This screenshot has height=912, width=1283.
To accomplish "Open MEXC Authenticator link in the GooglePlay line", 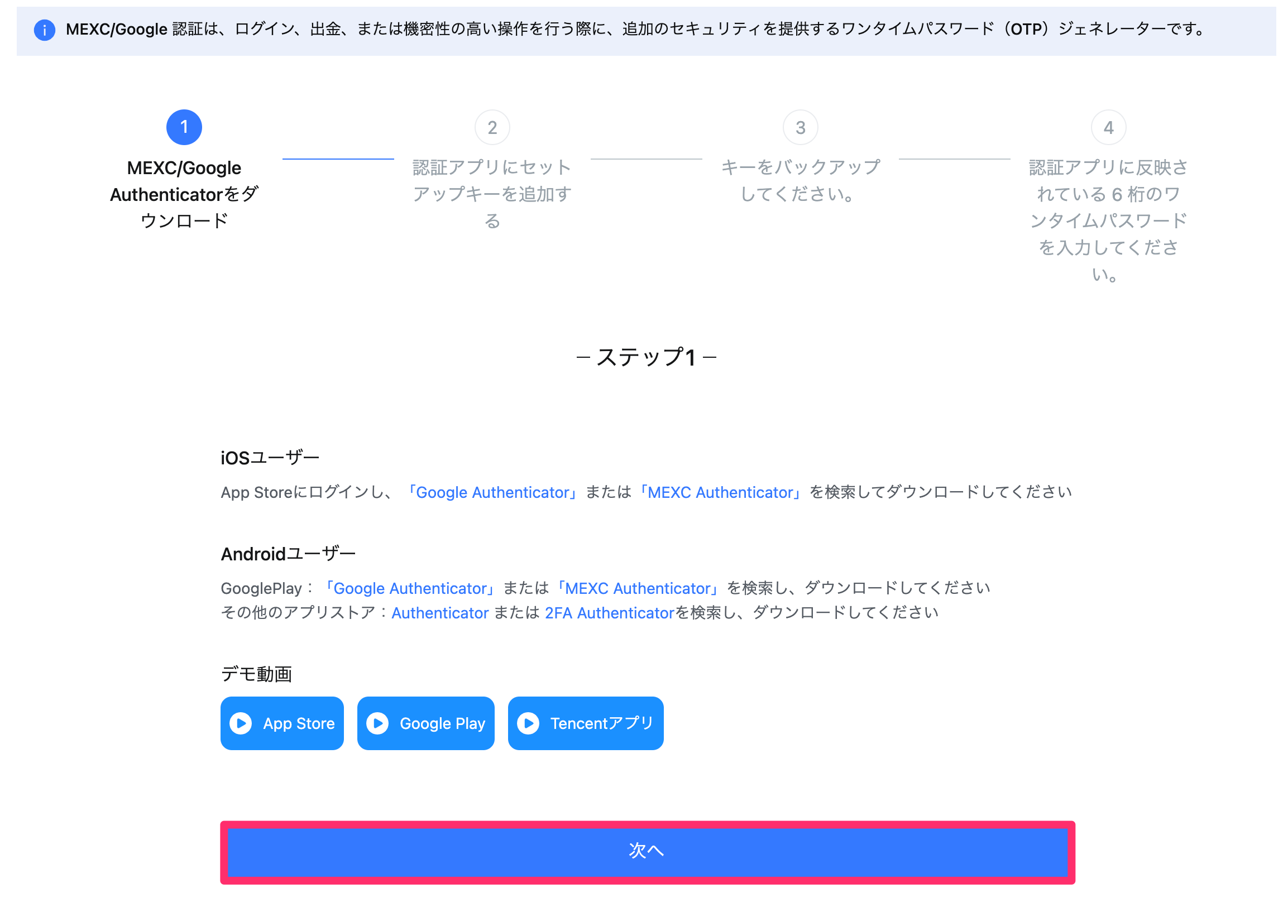I will [x=638, y=588].
